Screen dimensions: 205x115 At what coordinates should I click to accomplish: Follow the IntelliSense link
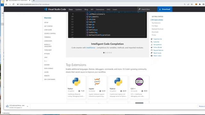[x=91, y=48]
